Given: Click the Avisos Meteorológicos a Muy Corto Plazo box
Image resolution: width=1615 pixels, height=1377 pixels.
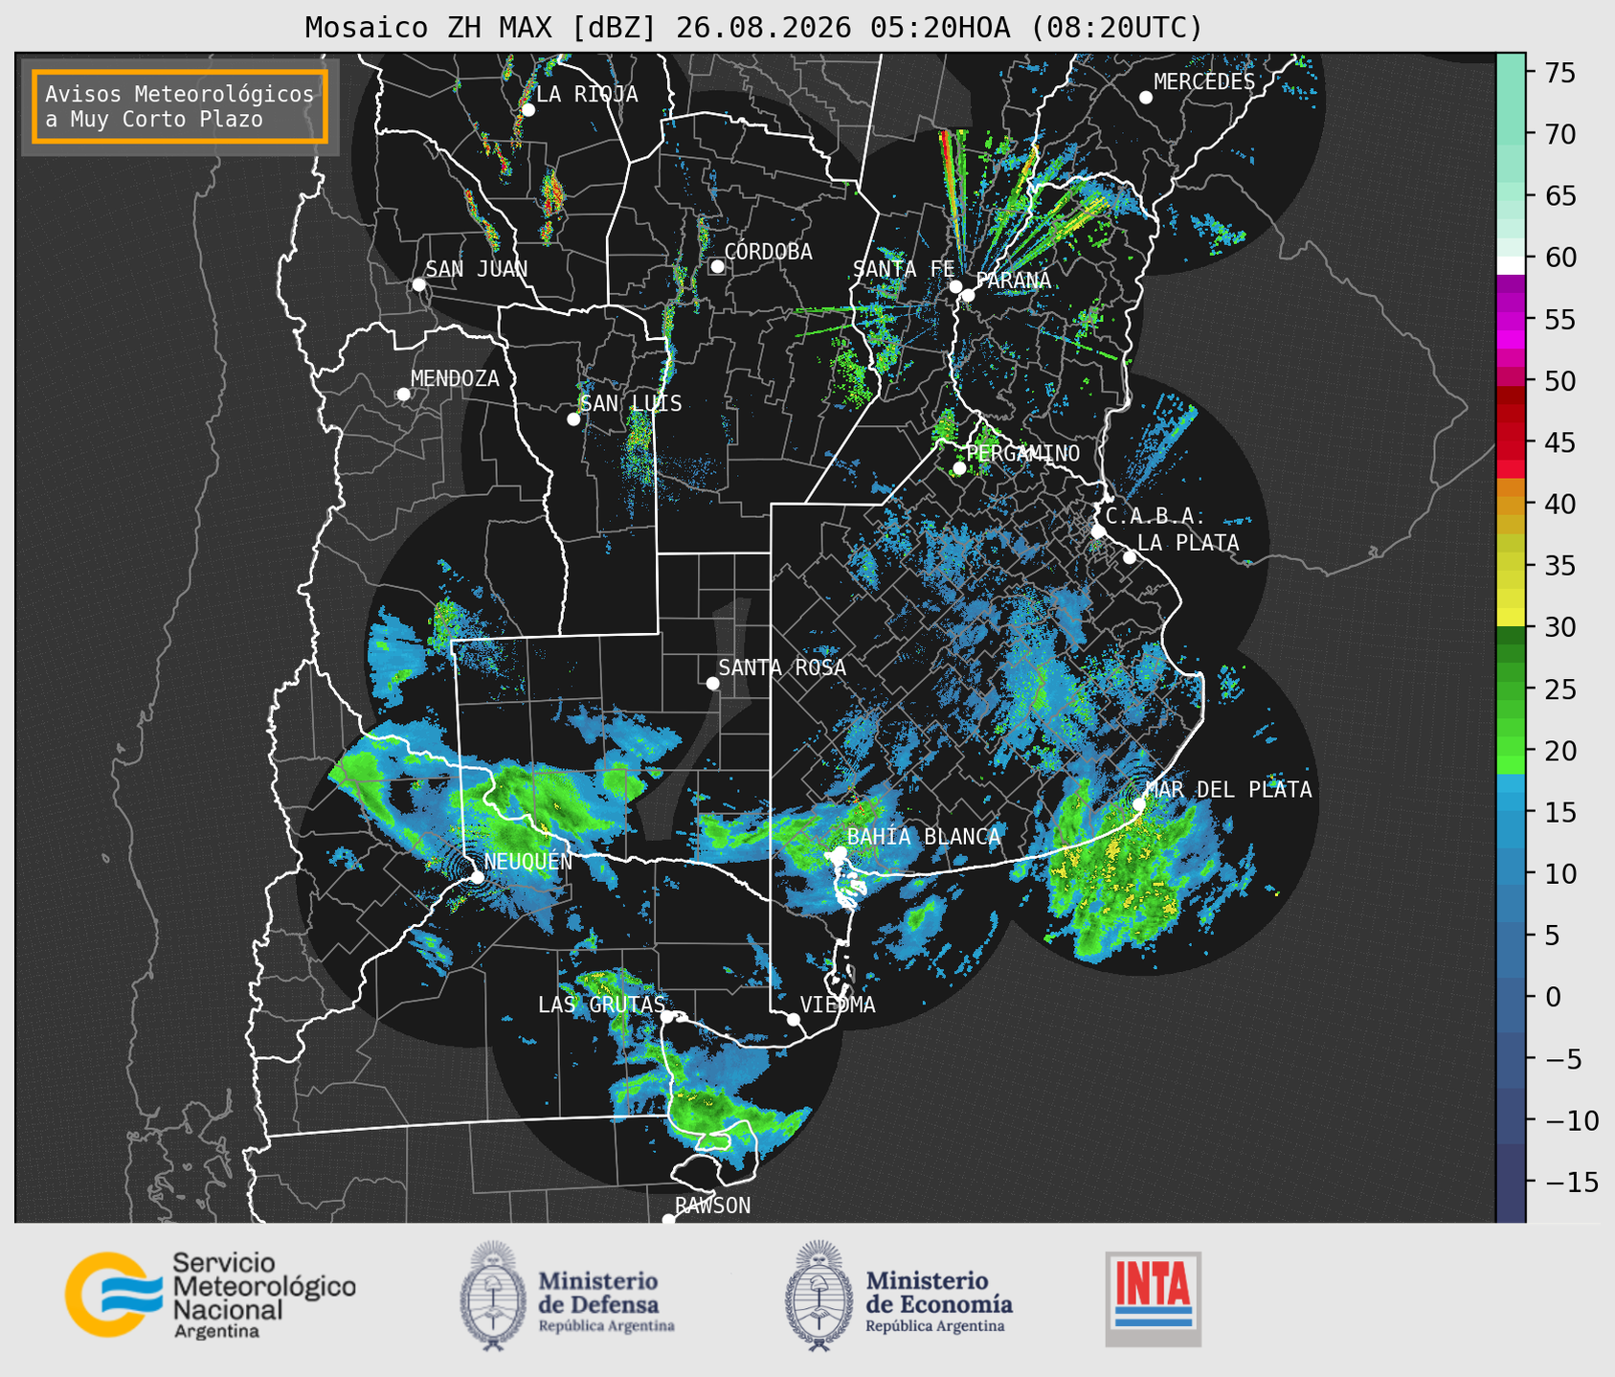Looking at the screenshot, I should 180,106.
